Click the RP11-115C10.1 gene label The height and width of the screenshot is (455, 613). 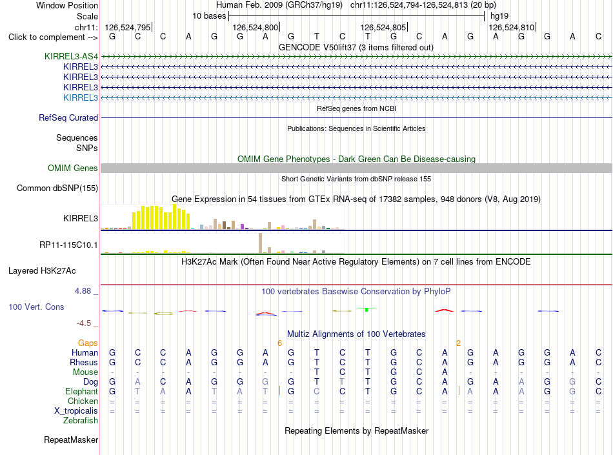68,245
